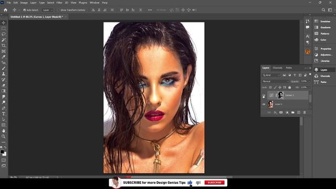Add layer style fx button

click(275, 112)
